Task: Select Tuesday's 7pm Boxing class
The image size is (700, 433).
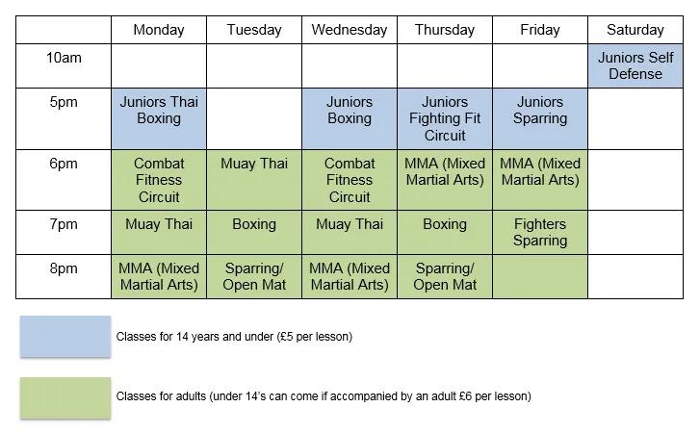Action: tap(254, 224)
